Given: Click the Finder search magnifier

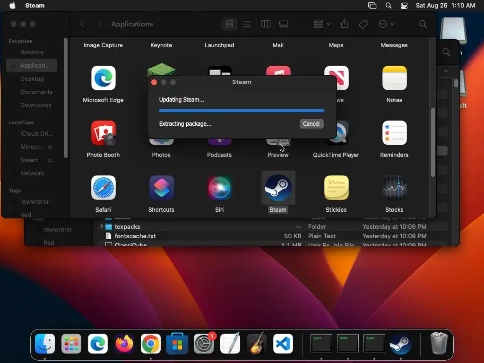Looking at the screenshot, I should pos(423,24).
